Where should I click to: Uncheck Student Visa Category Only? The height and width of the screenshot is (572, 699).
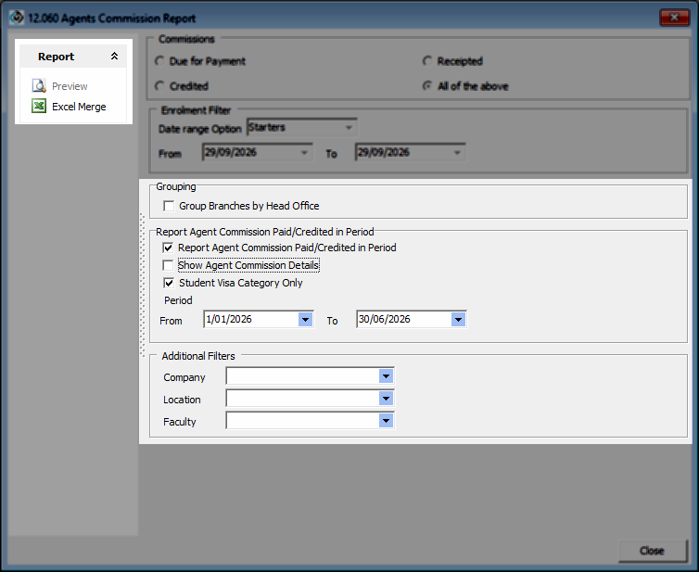tap(169, 283)
